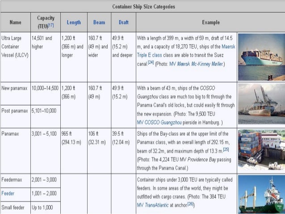
Task: Click the 'Container Ship Size Categories' title
Action: pos(143,7)
